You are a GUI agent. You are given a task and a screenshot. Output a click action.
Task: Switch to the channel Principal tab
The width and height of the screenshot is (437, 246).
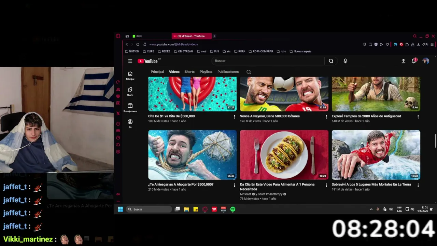[157, 72]
